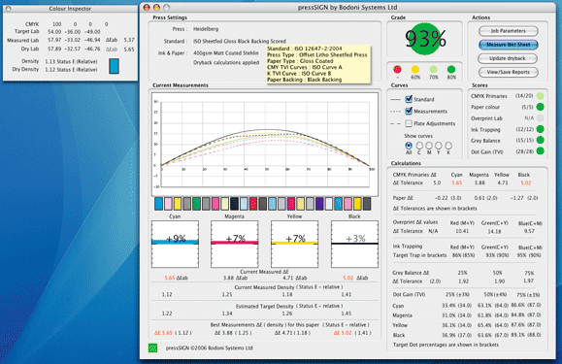The width and height of the screenshot is (562, 364).
Task: Select the dark purple colour bar patch
Action: pyautogui.click(x=319, y=204)
